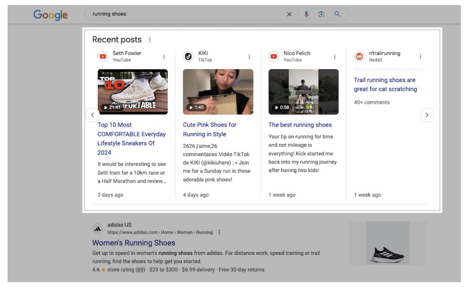
Task: Go to previous posts with left arrow
Action: pos(92,115)
